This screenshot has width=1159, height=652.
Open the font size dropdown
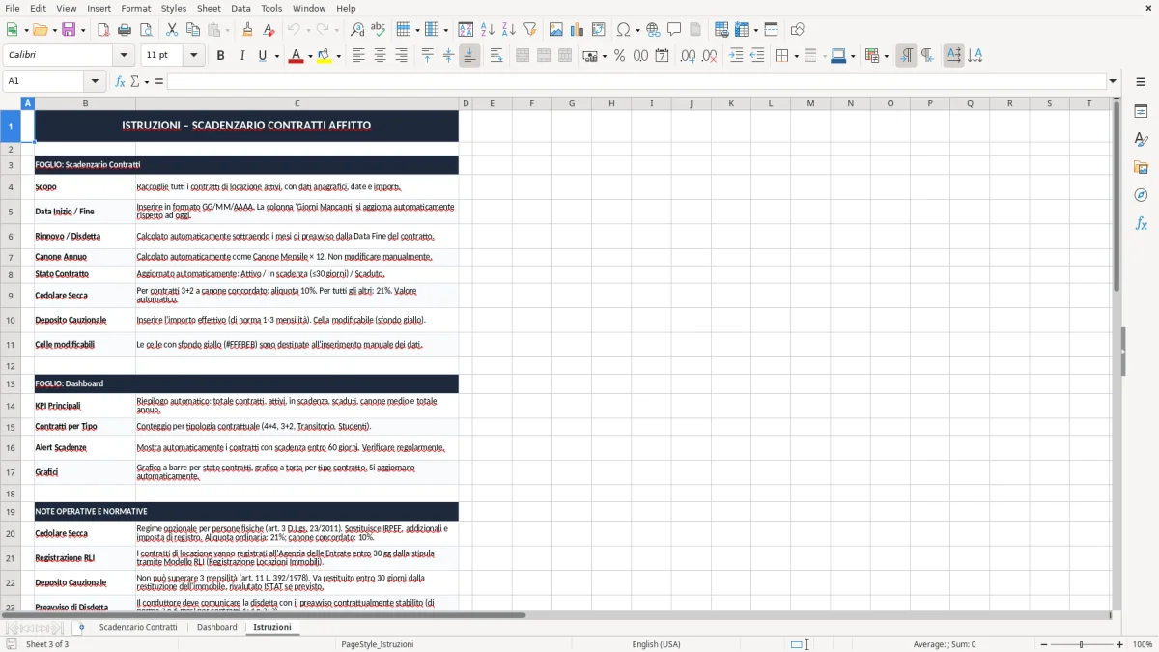click(193, 56)
